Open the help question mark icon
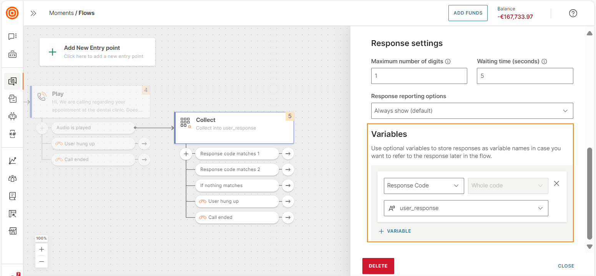This screenshot has width=596, height=276. coord(573,13)
